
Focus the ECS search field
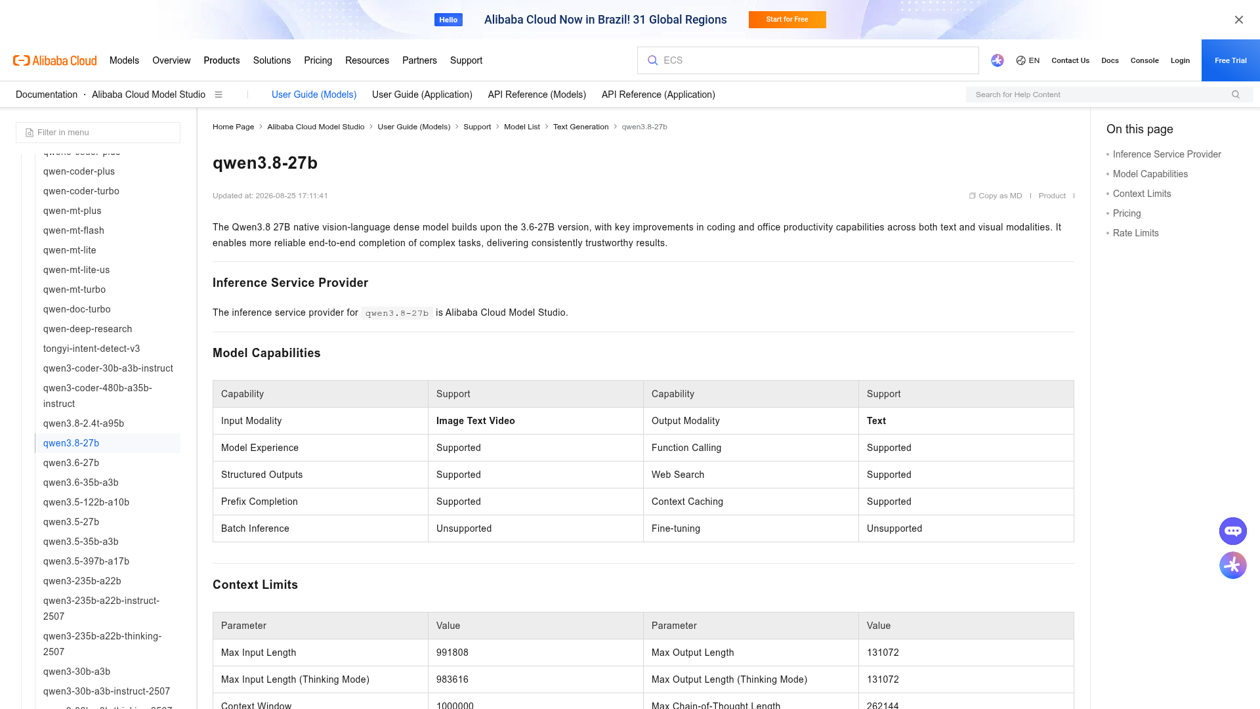[808, 60]
